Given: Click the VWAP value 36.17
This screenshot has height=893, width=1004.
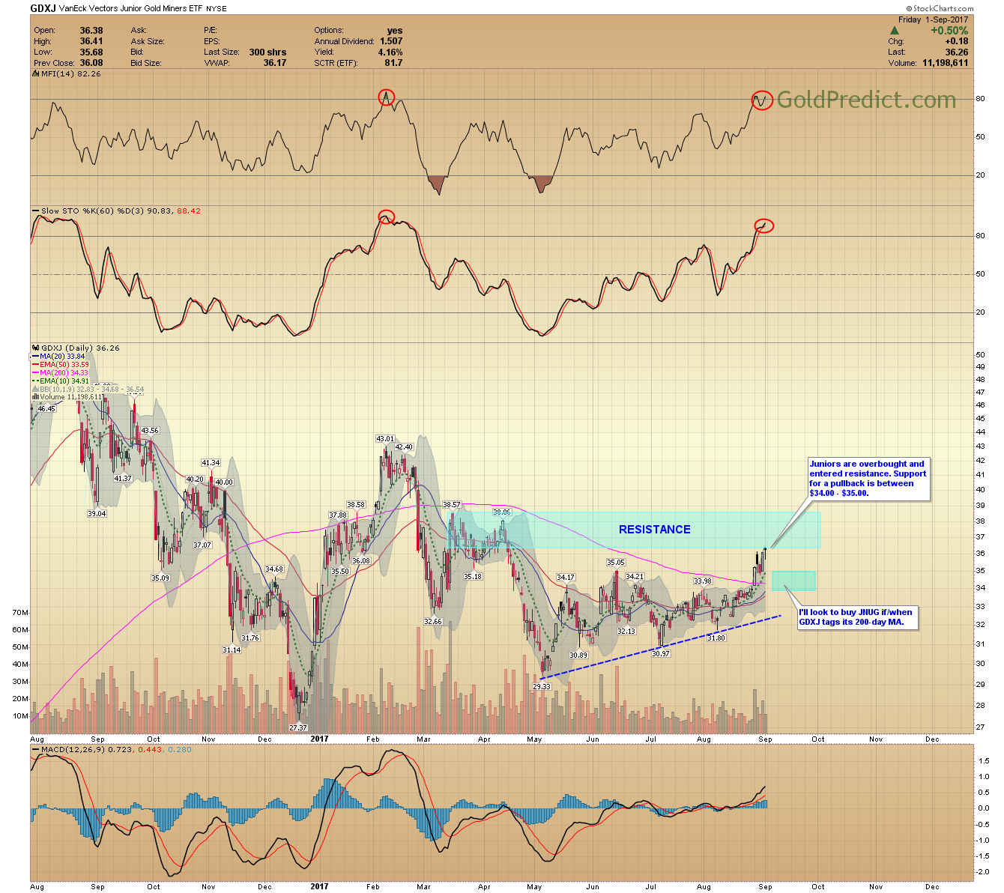Looking at the screenshot, I should click(275, 63).
